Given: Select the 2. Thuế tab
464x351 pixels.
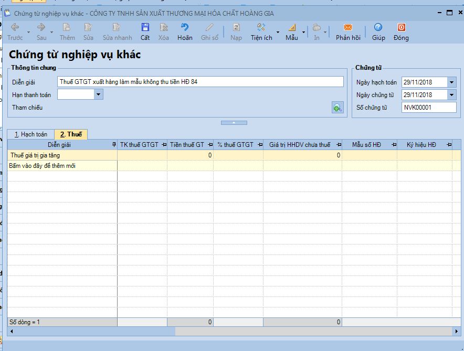Looking at the screenshot, I should tap(71, 134).
